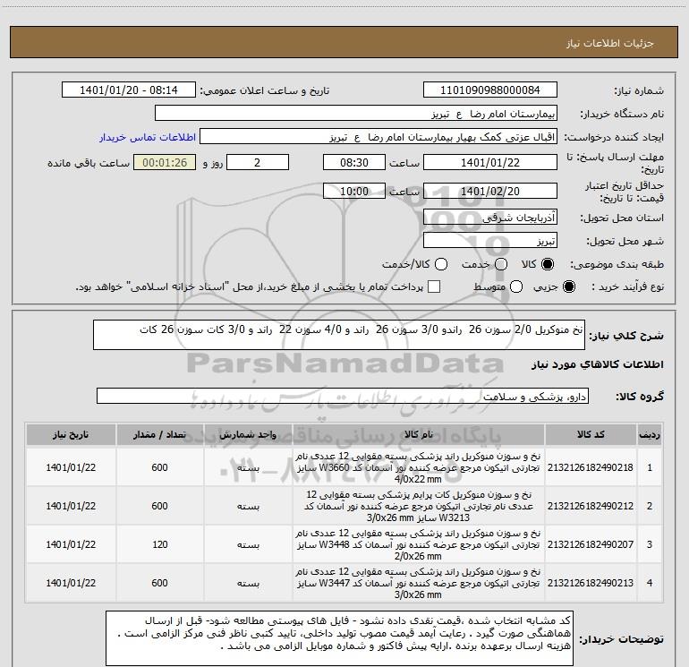
Task: Click the remaining time counter 00:01:26
Action: 165,162
